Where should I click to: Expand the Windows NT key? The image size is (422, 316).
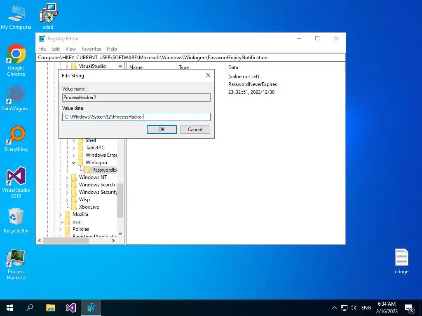point(67,178)
